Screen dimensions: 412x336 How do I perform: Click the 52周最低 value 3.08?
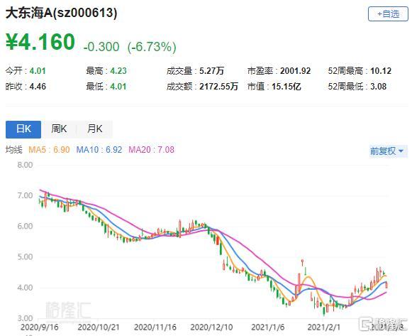[x=379, y=86]
